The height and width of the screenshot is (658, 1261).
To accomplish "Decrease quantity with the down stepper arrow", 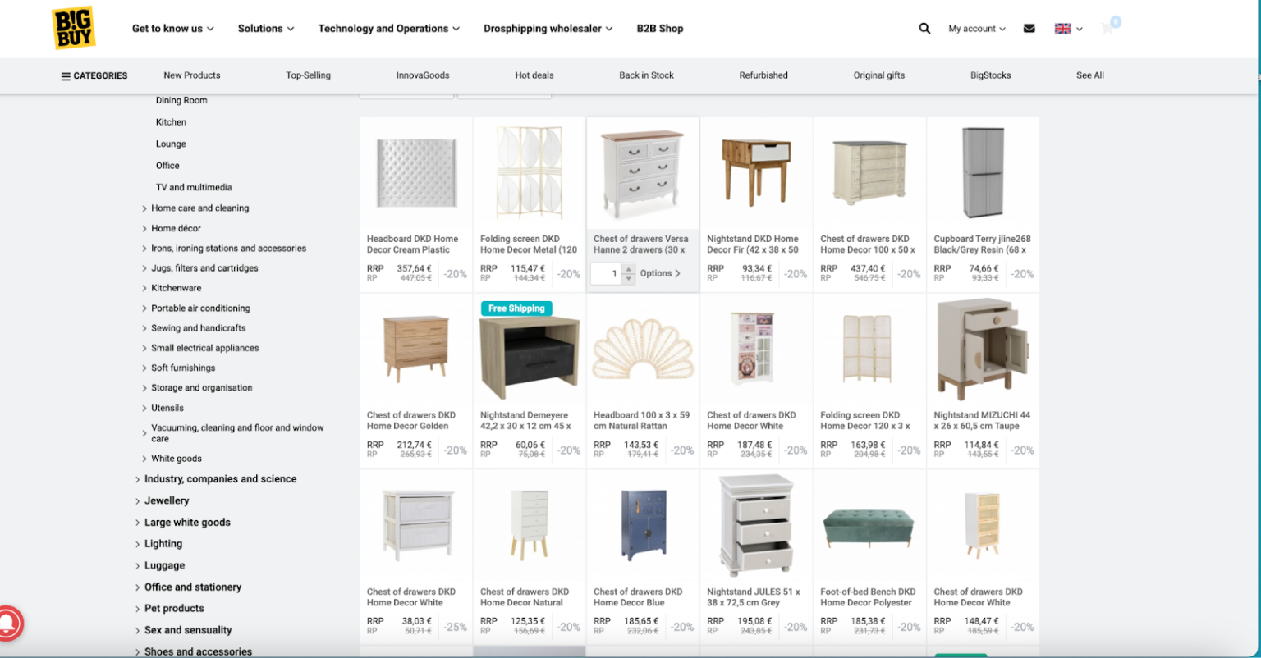I will click(627, 277).
